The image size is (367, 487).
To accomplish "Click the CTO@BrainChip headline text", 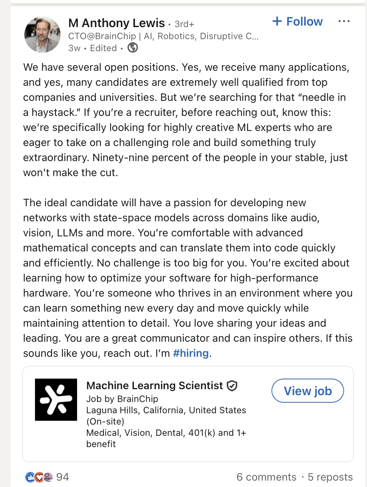I will click(x=163, y=36).
